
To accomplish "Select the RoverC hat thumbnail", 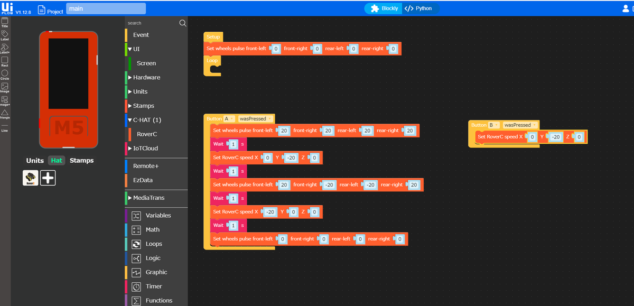I will coord(30,178).
